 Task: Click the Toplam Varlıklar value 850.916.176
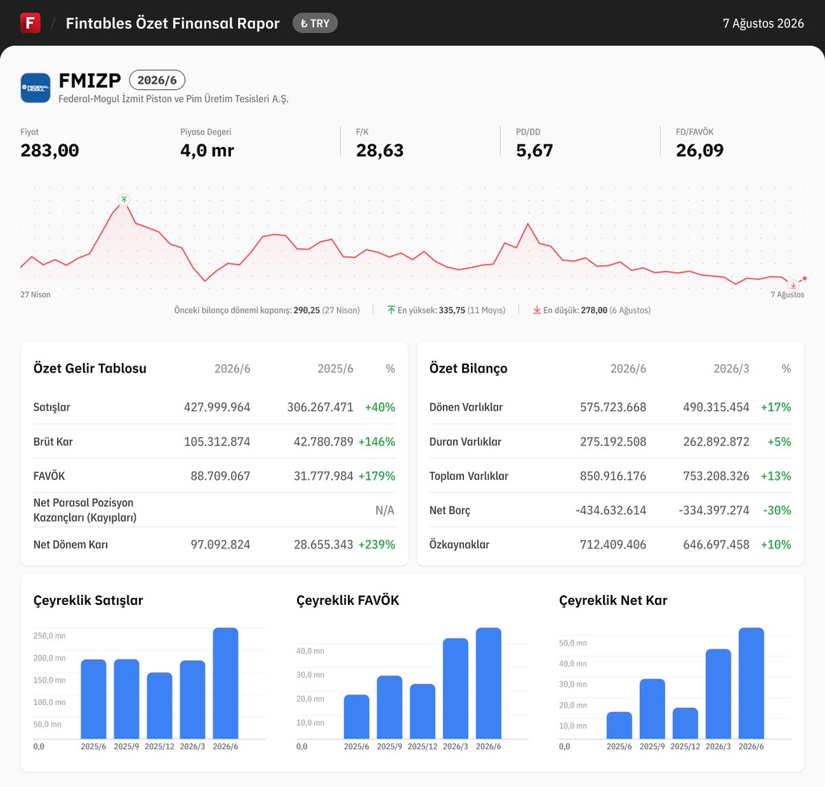[x=613, y=476]
